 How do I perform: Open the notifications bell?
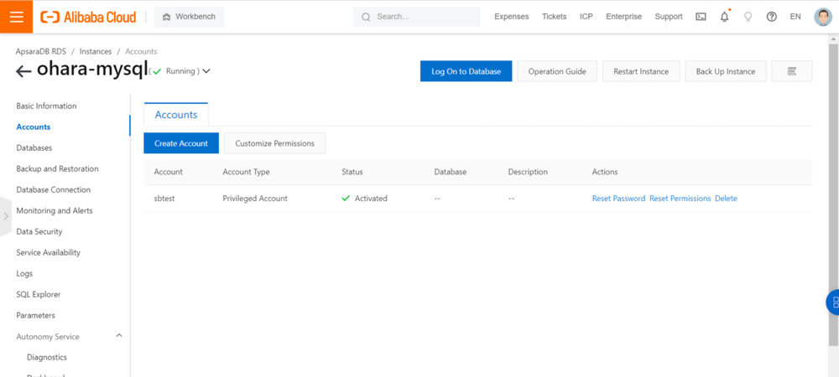[x=724, y=17]
